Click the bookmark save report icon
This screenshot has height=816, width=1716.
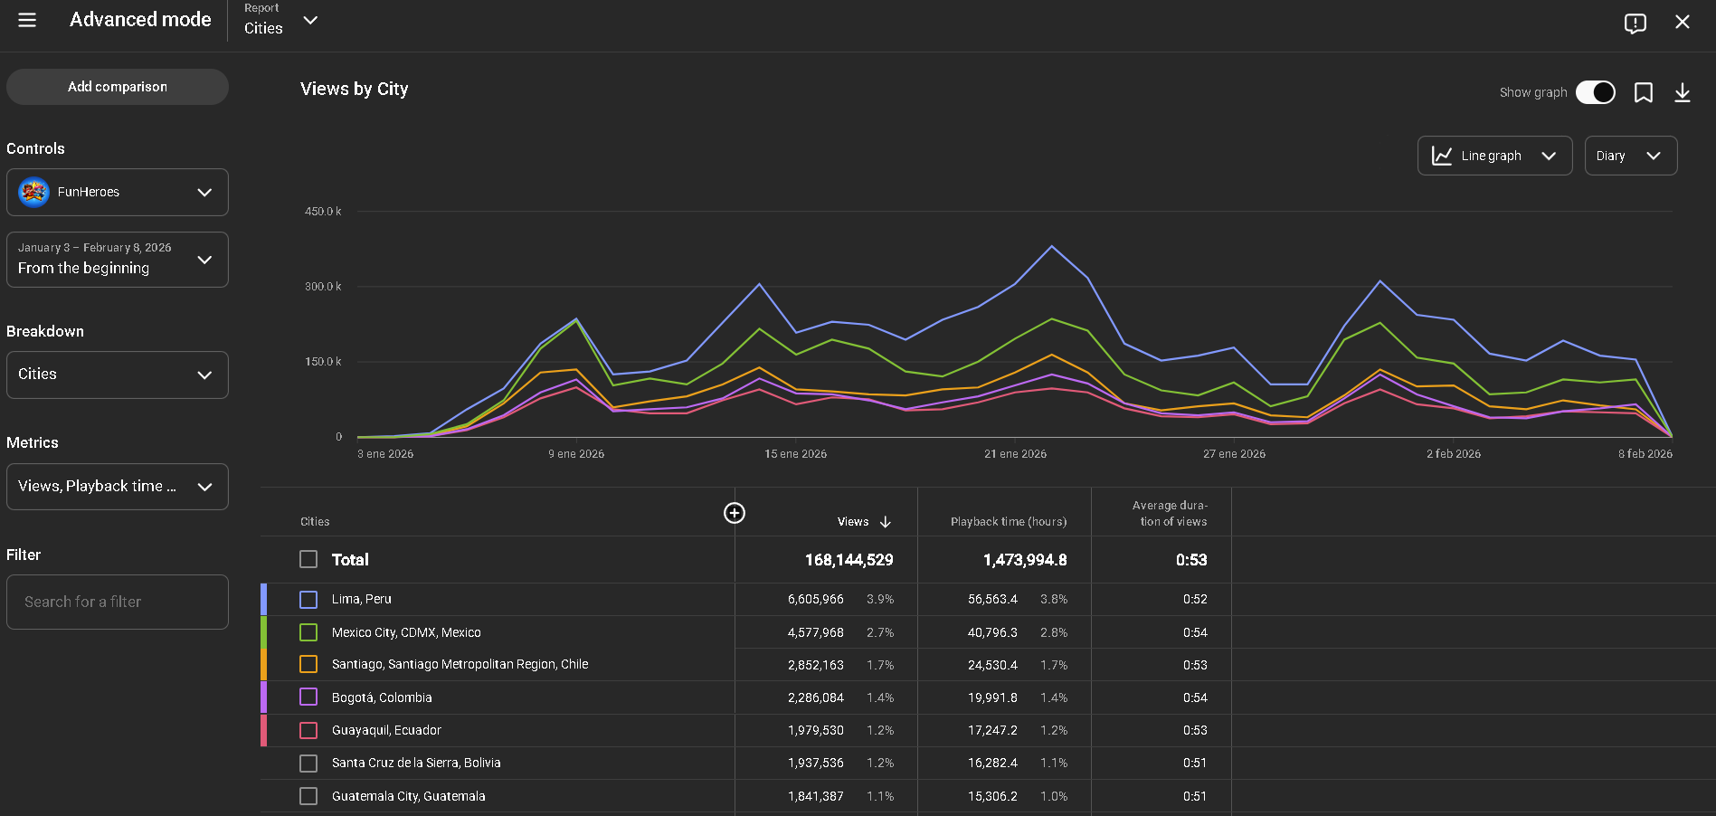coord(1643,92)
